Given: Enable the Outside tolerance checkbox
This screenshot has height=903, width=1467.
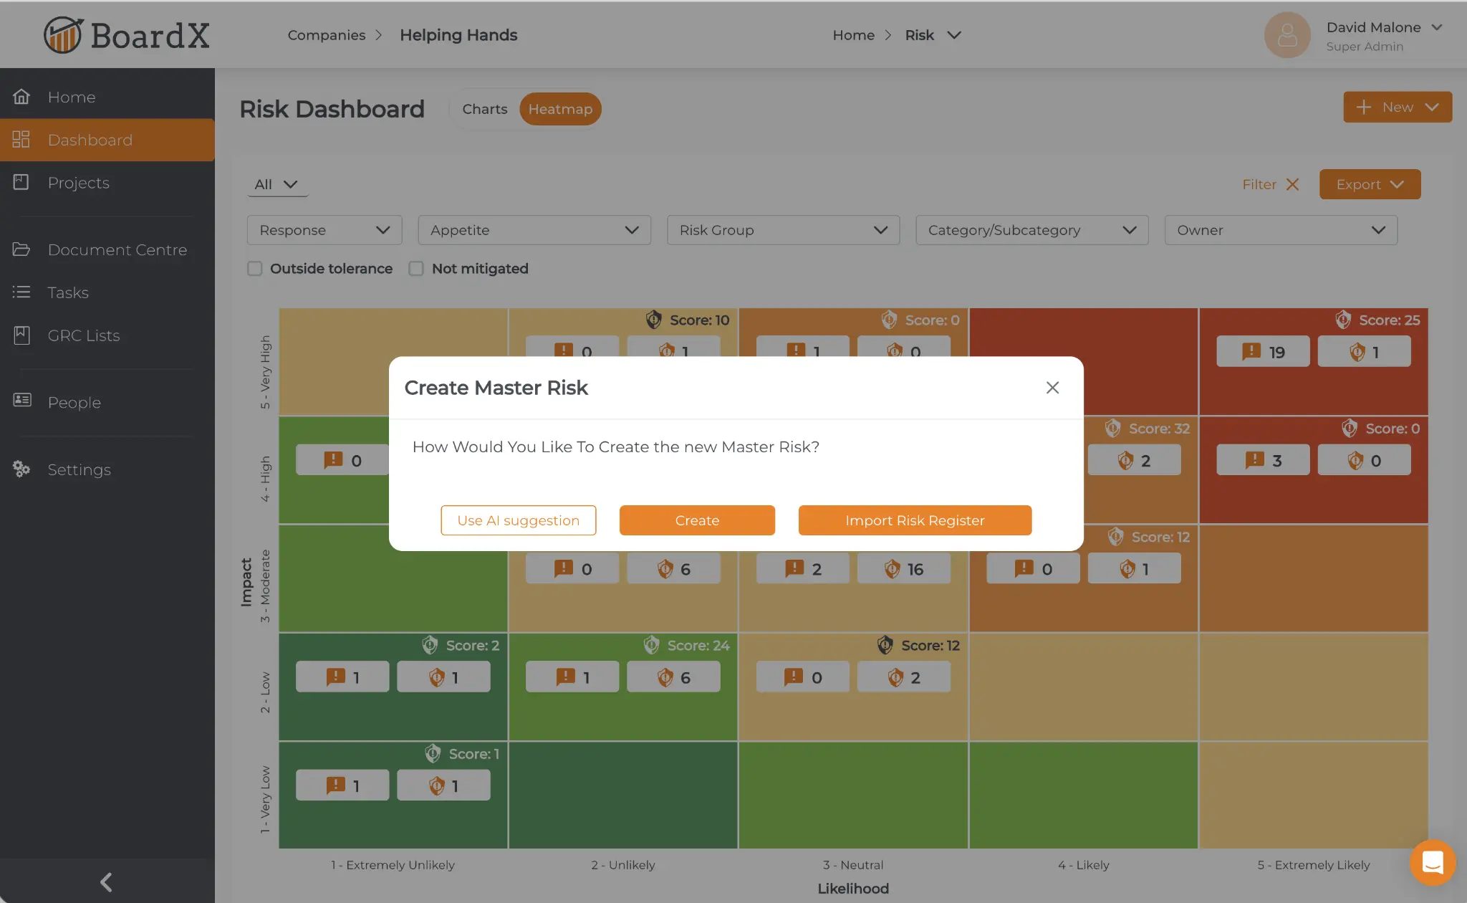Looking at the screenshot, I should (x=254, y=268).
